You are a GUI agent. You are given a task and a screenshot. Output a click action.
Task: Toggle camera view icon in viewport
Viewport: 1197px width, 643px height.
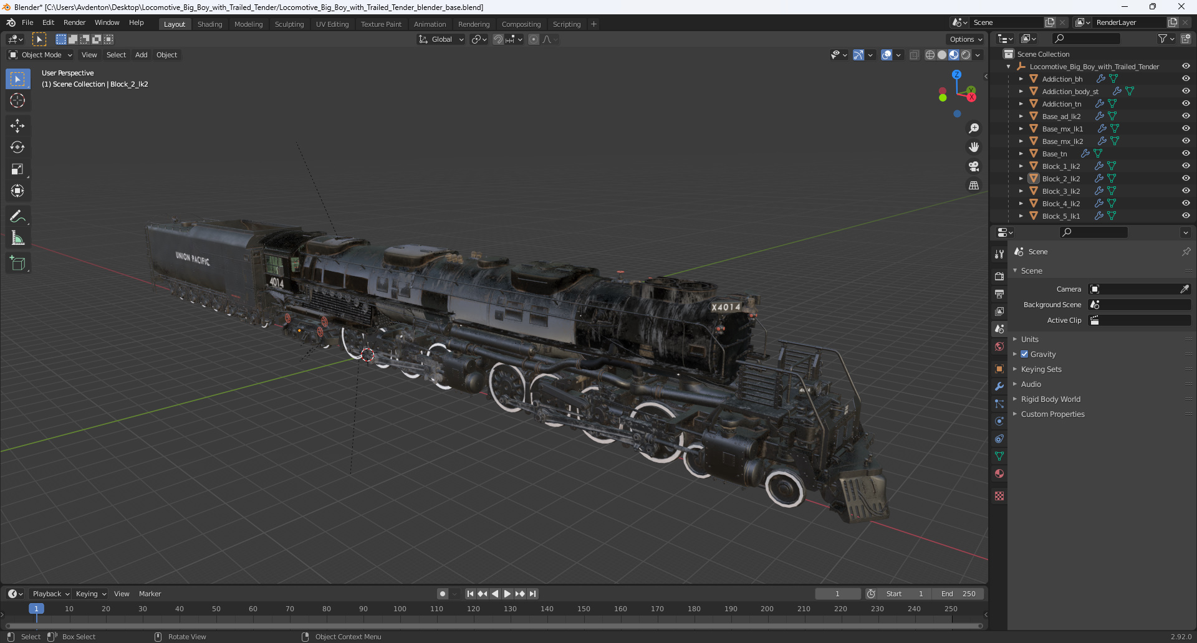pos(973,166)
